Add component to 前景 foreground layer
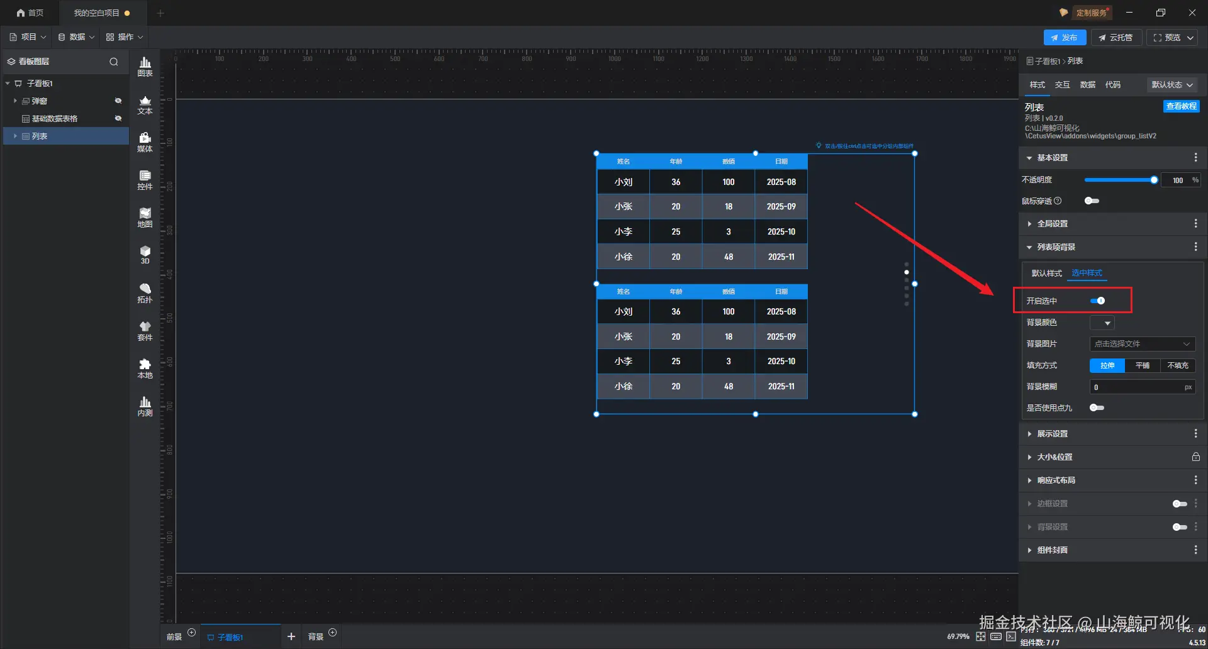Screen dimensions: 1208x649 tap(192, 633)
